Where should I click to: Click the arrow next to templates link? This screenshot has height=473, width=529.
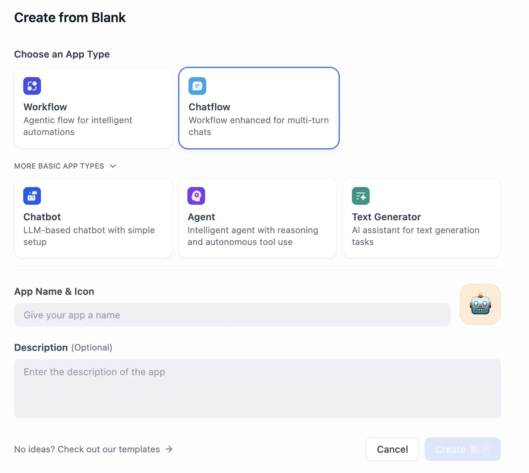point(169,449)
